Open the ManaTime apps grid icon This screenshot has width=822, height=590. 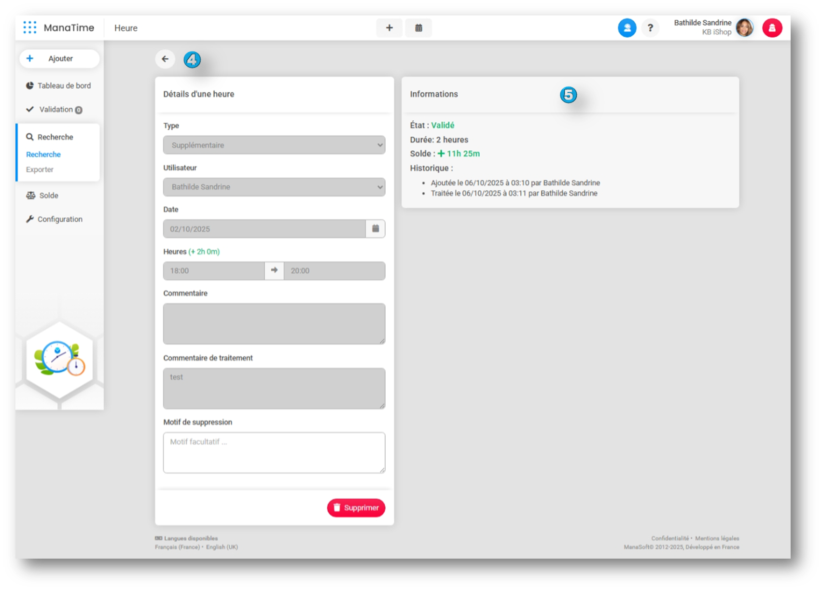[30, 28]
